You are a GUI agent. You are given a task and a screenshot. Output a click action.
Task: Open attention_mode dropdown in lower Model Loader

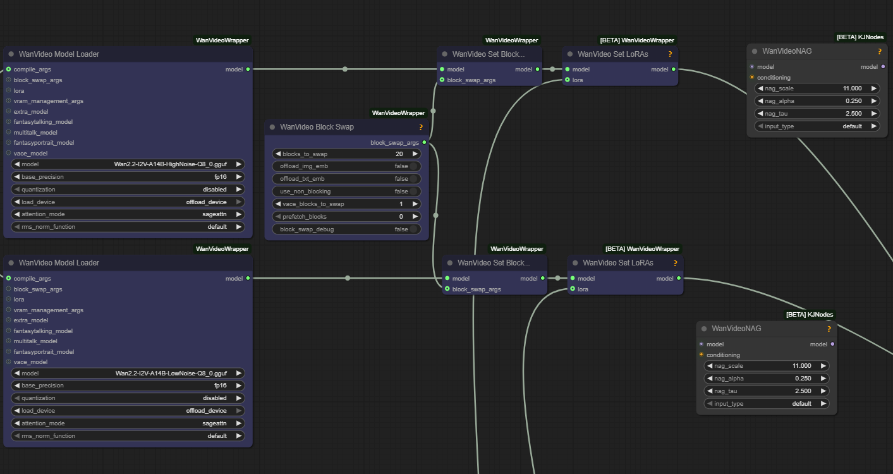128,423
